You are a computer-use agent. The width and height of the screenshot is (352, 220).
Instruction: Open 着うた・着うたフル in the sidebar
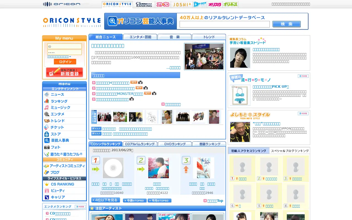pyautogui.click(x=64, y=154)
